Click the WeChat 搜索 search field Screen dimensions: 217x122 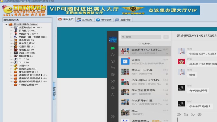point(141,37)
